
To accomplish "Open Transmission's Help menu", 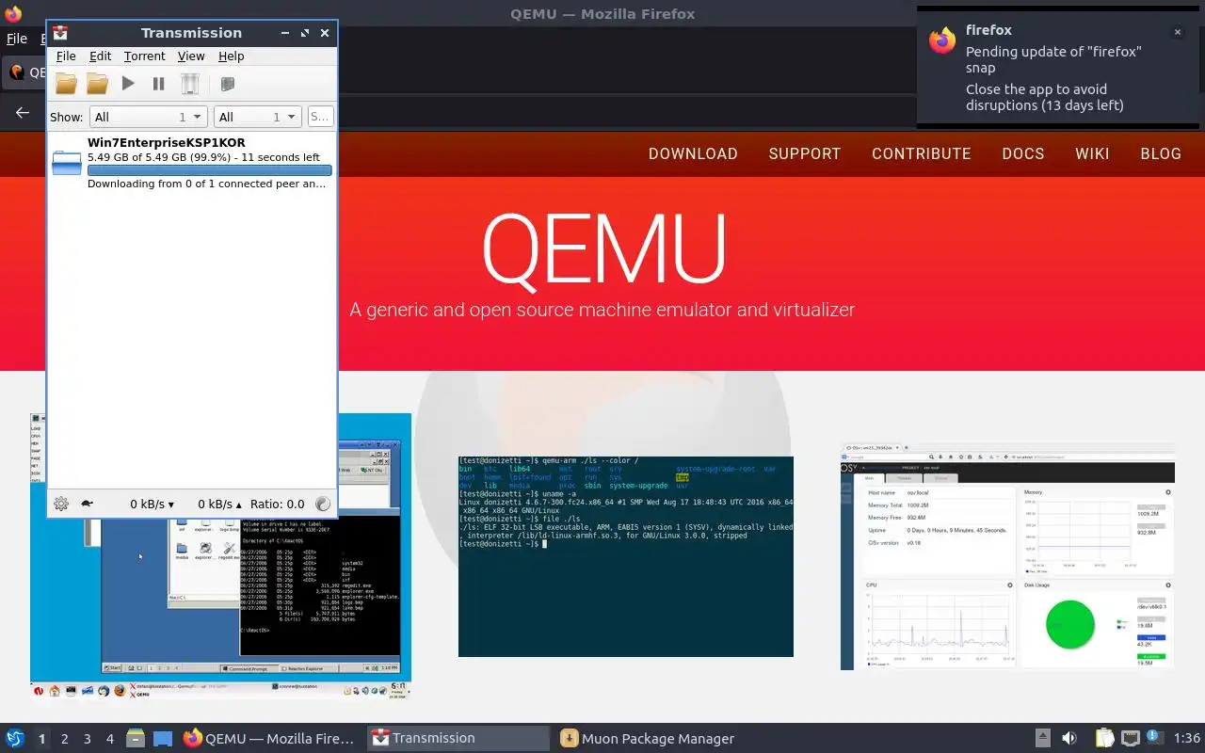I will tap(231, 56).
